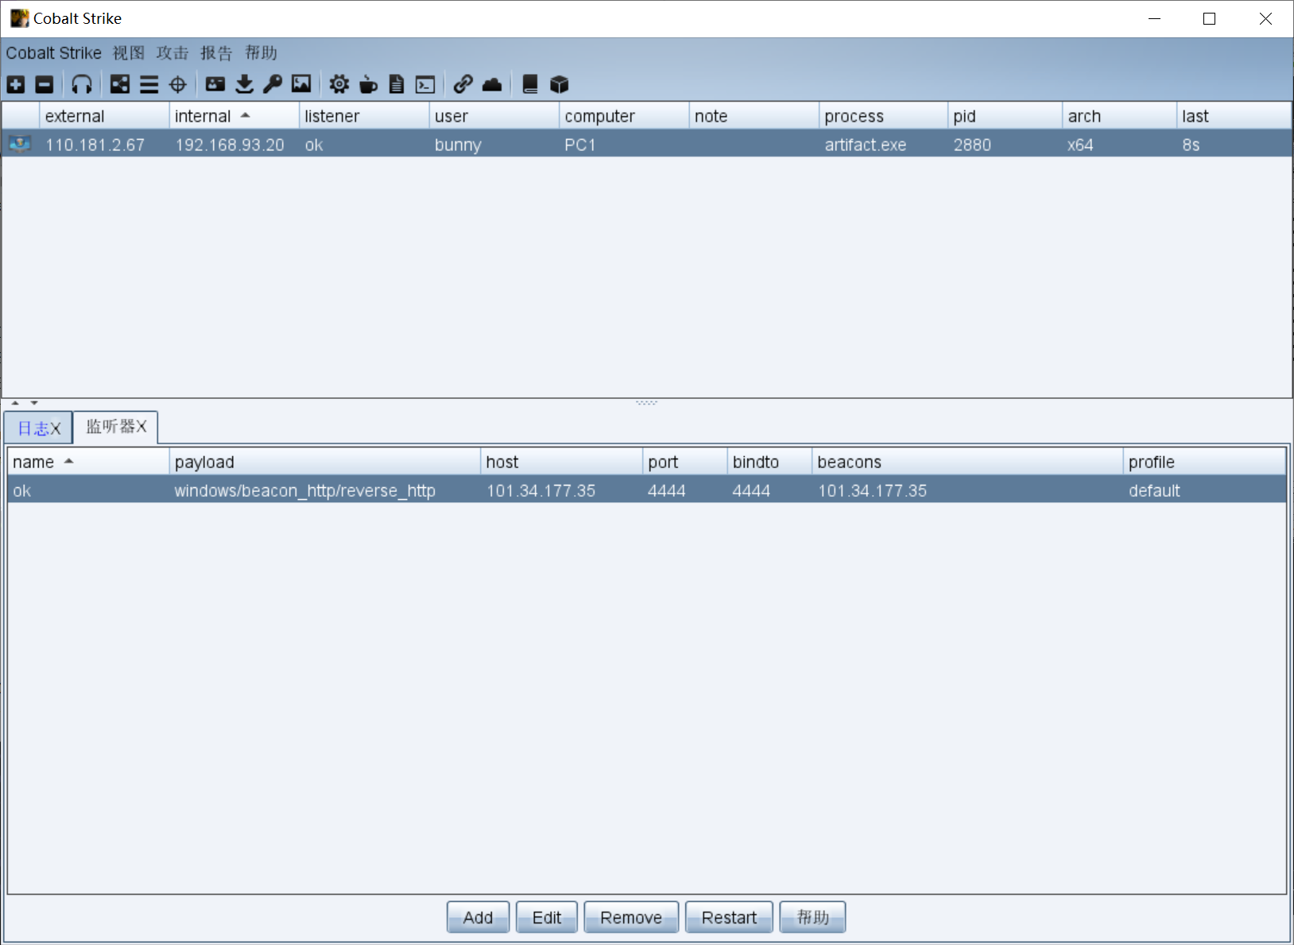Sort listeners by profile column
The width and height of the screenshot is (1294, 945).
[x=1204, y=462]
